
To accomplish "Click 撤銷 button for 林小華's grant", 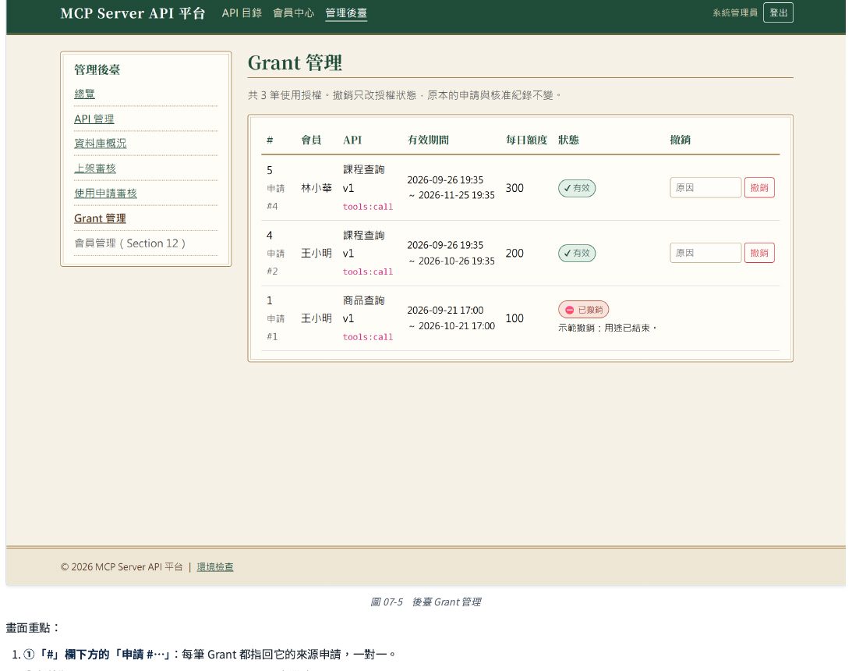I will [759, 187].
